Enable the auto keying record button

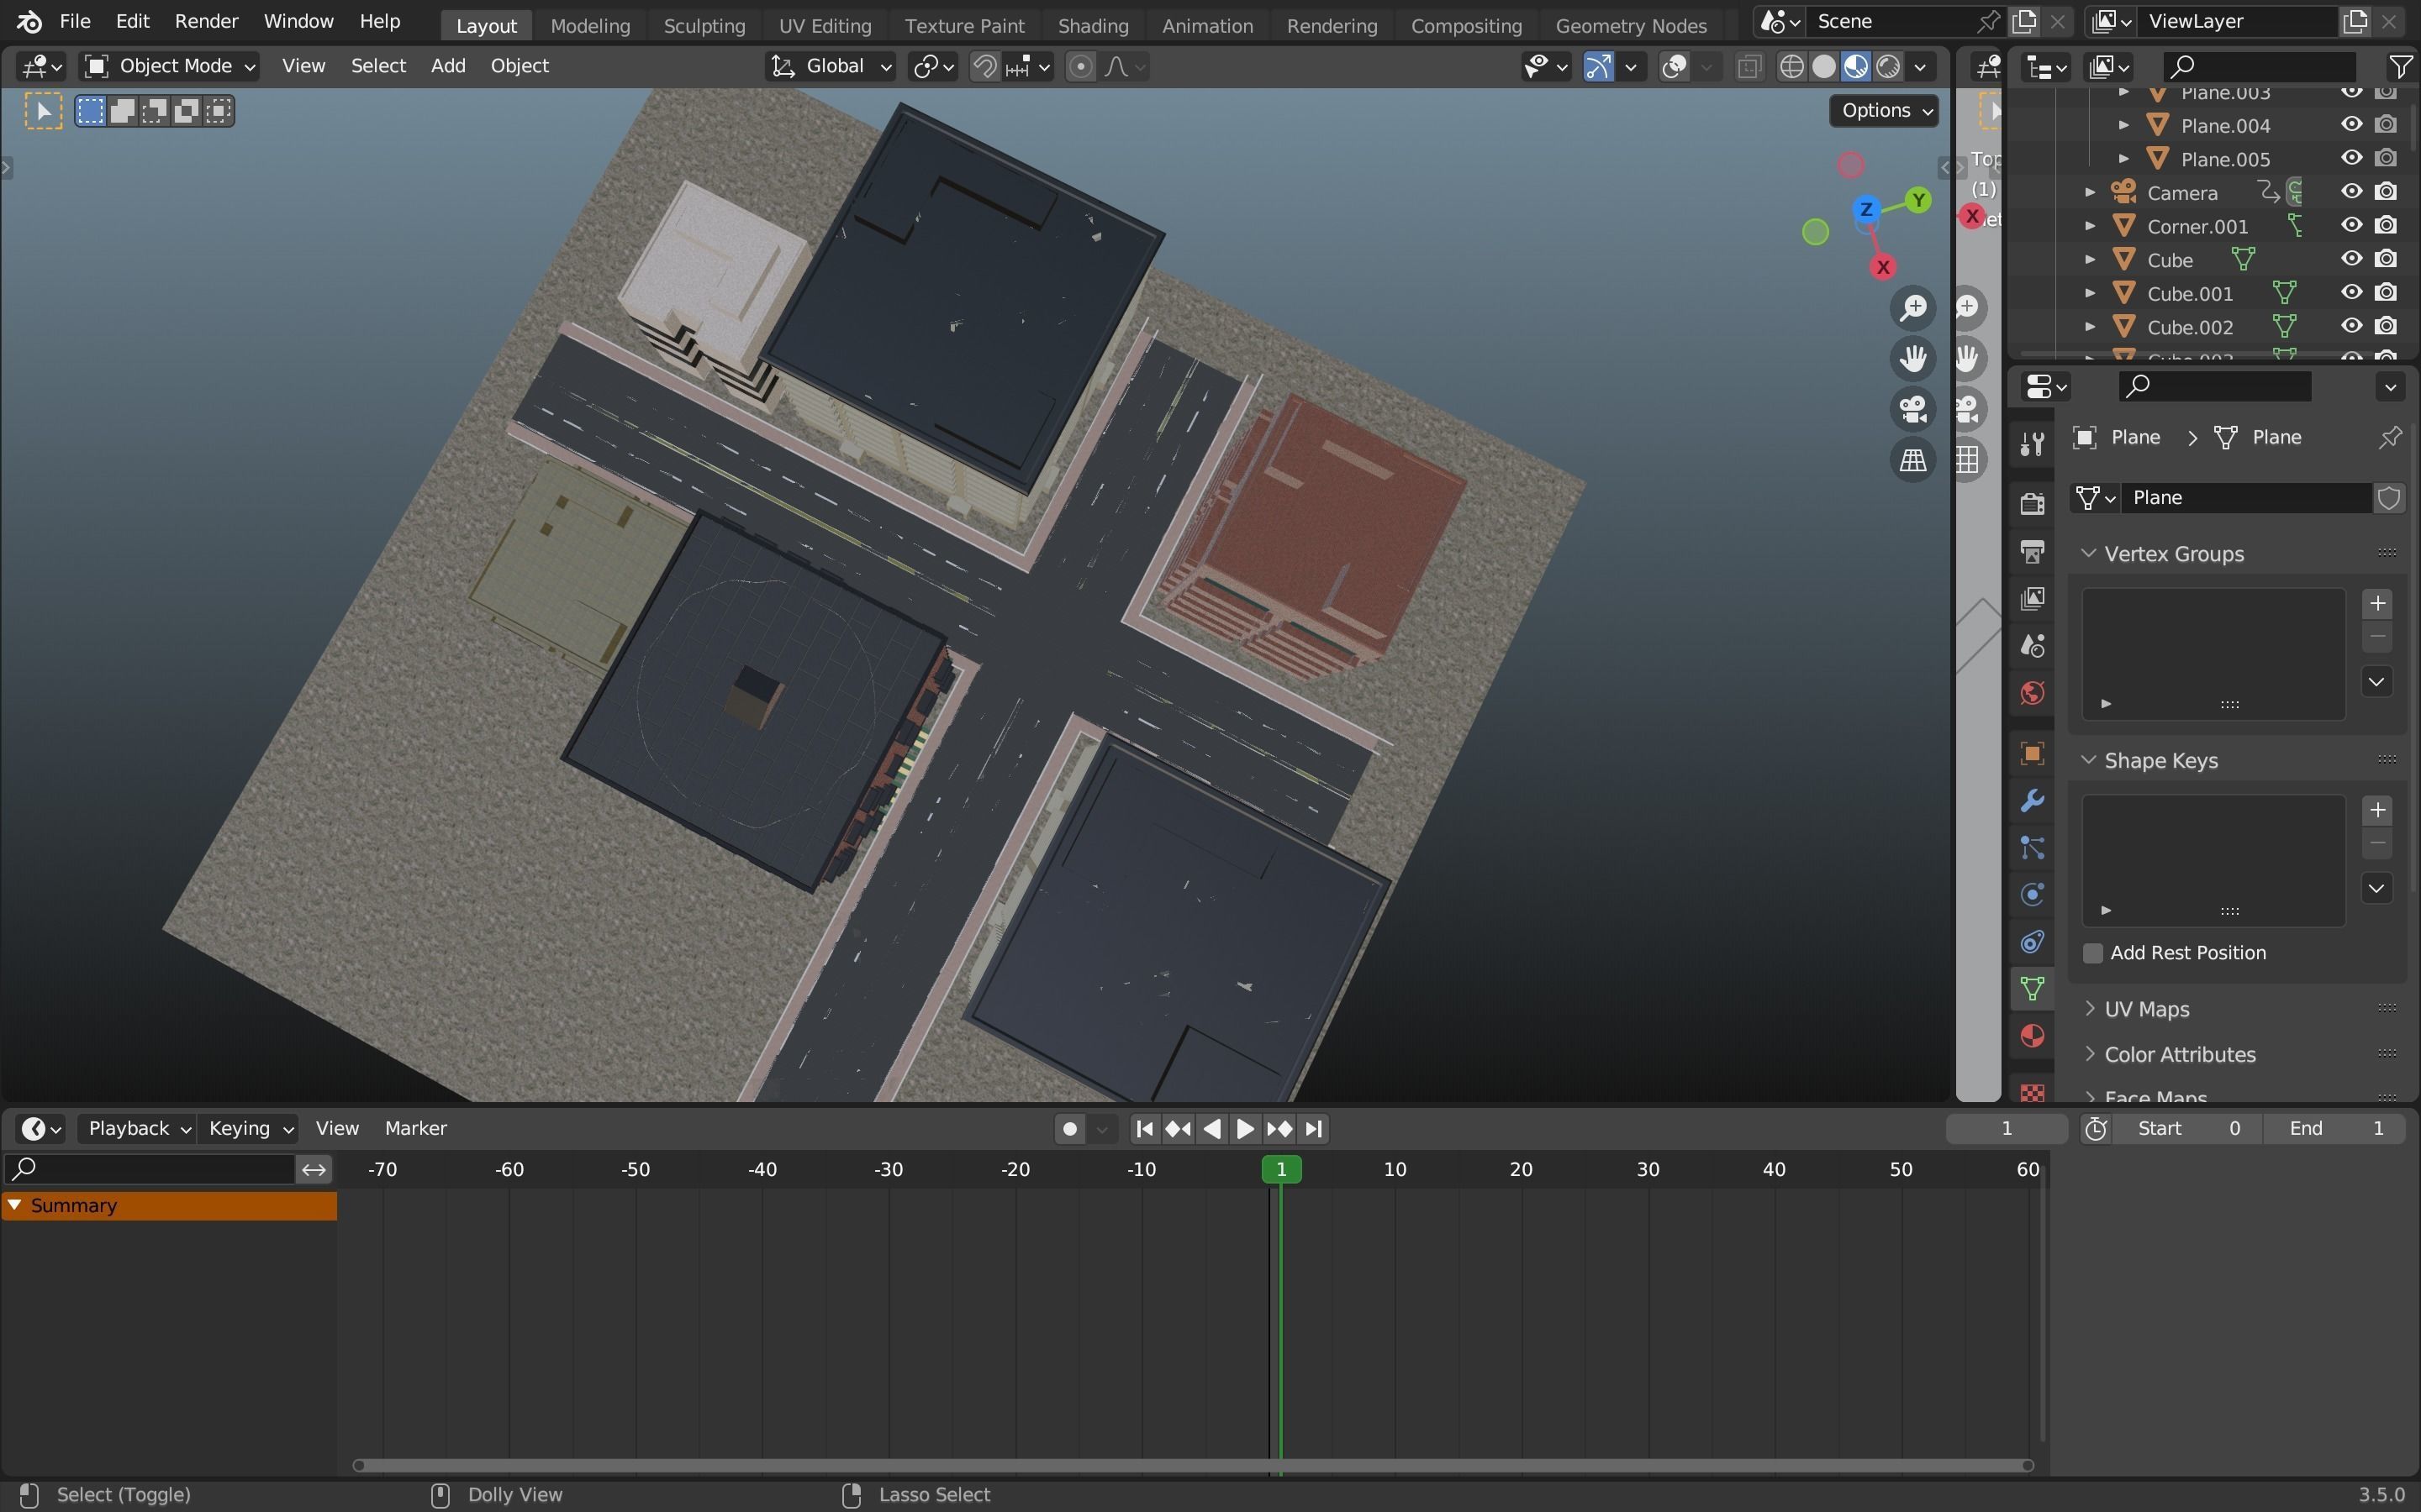pos(1069,1129)
